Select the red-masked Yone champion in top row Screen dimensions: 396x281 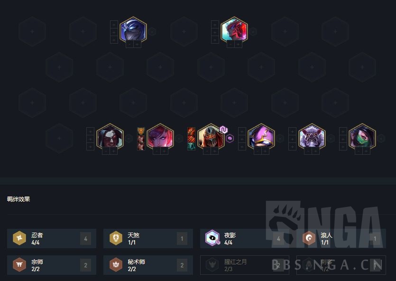pyautogui.click(x=234, y=30)
